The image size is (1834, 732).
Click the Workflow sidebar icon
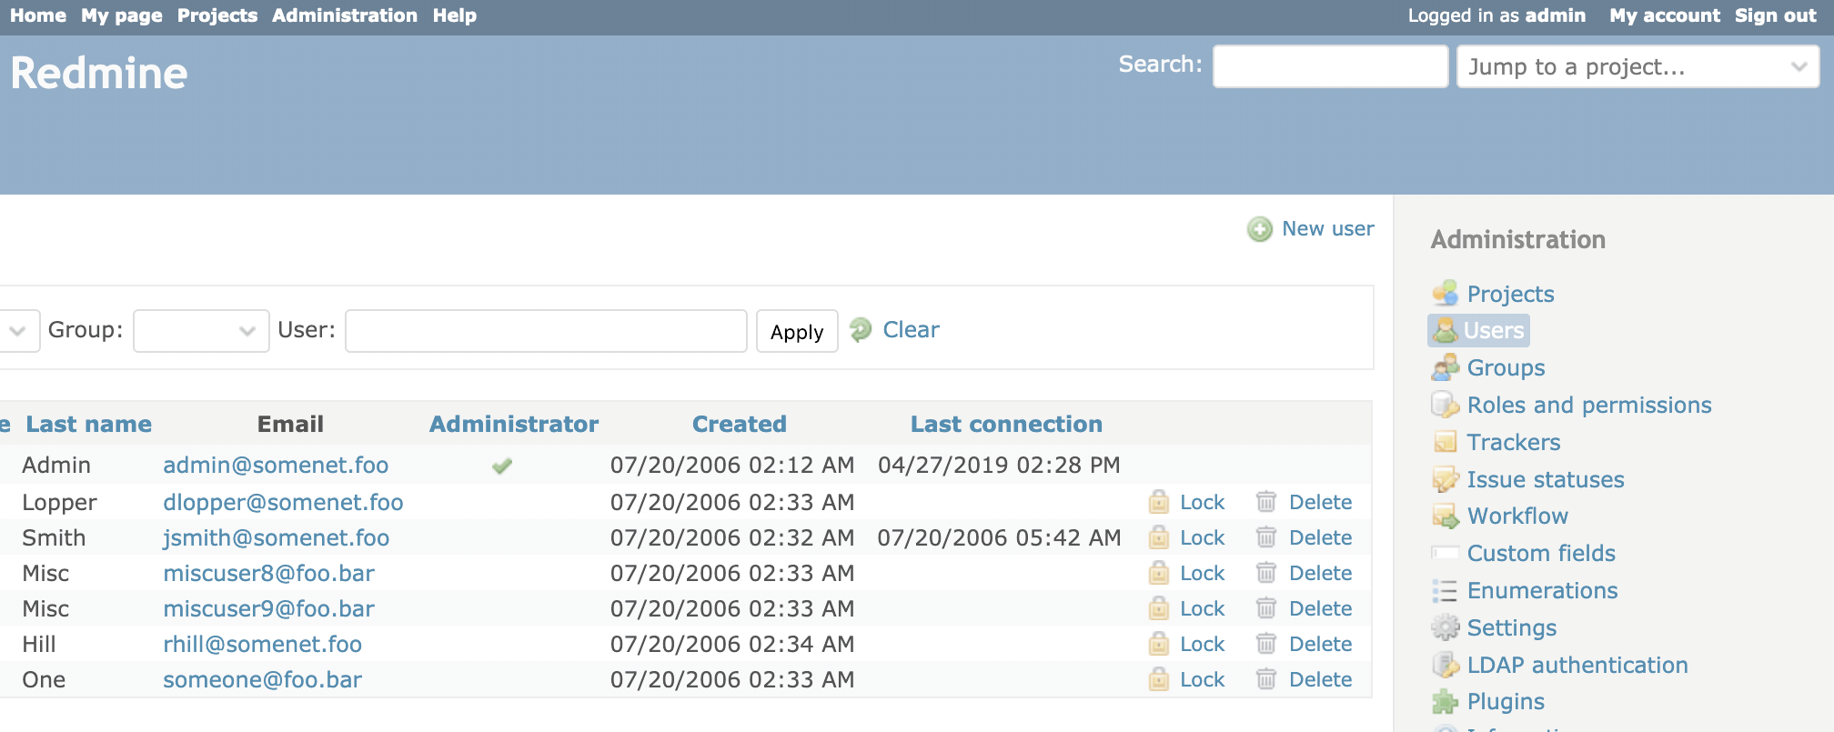pos(1445,516)
